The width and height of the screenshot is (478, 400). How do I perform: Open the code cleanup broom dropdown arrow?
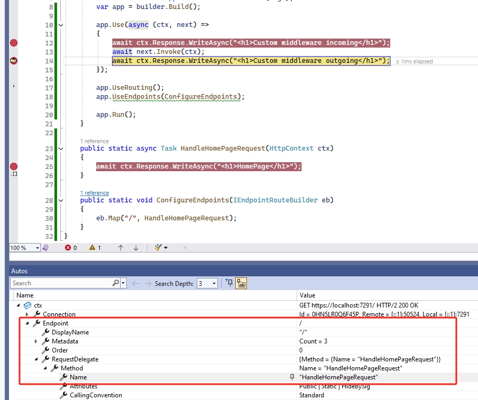tap(166, 248)
